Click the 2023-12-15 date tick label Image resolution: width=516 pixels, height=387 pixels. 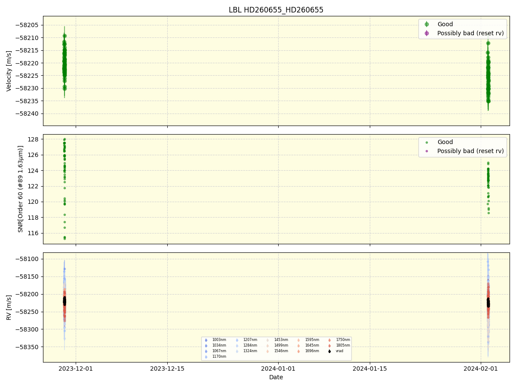[167, 369]
